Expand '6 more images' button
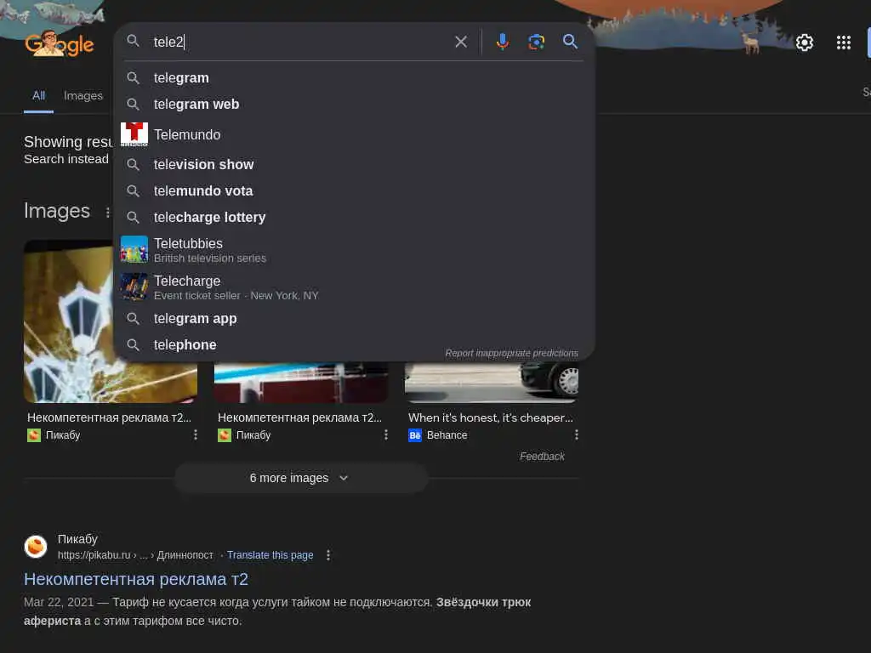871x653 pixels. pos(301,478)
